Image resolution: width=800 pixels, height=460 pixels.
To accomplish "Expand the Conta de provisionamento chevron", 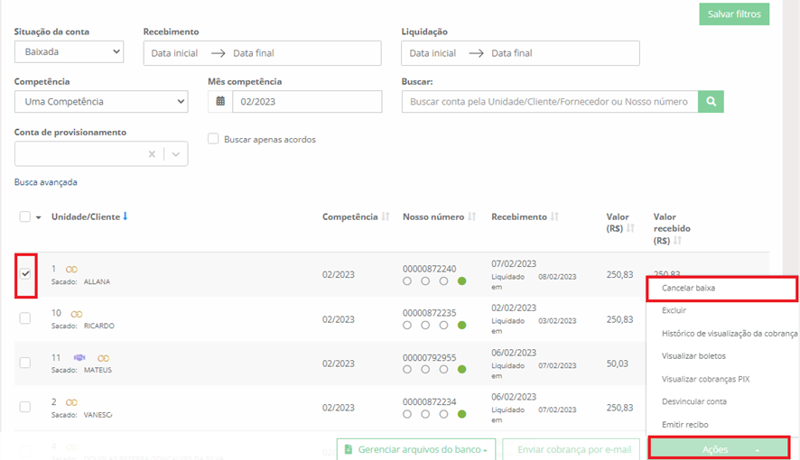I will pyautogui.click(x=176, y=154).
